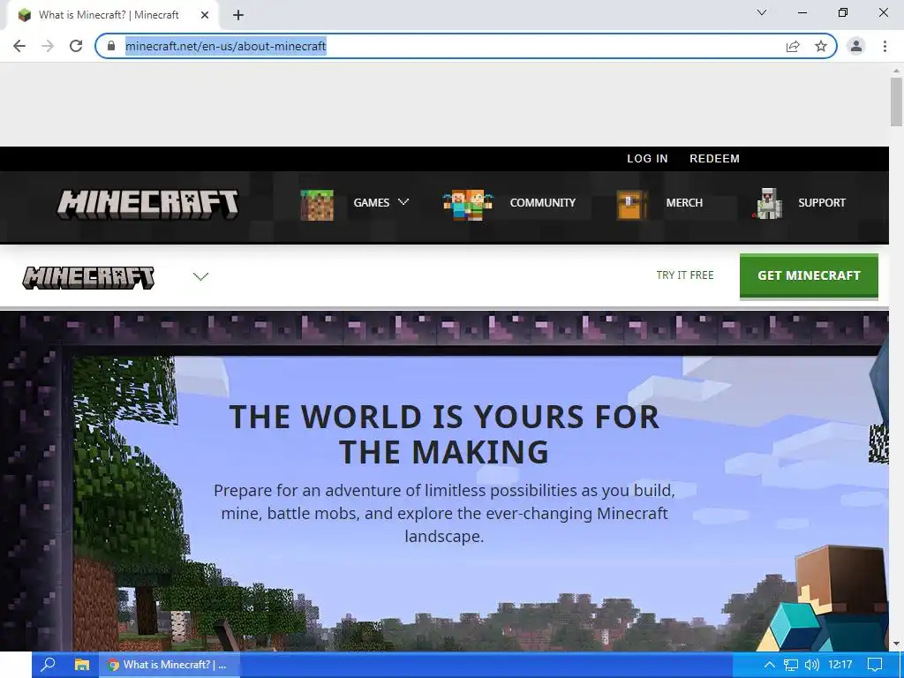Click the browser forward arrow
Image resolution: width=904 pixels, height=678 pixels.
(x=48, y=46)
